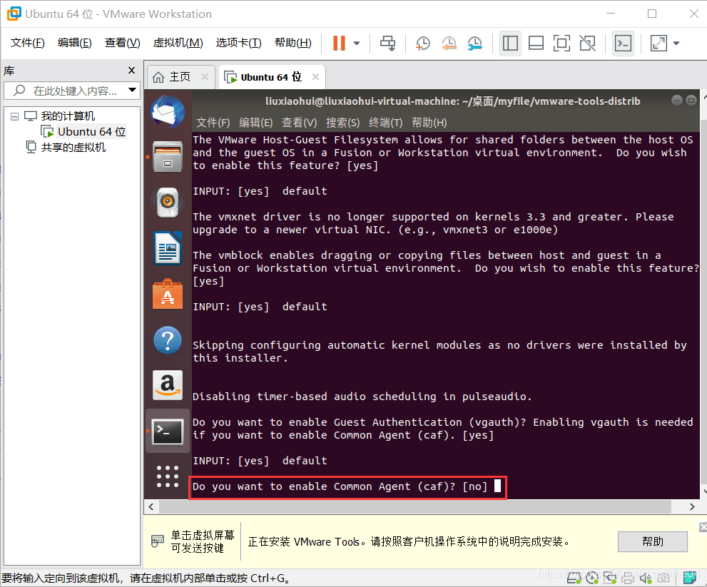This screenshot has height=587, width=707.
Task: Open the 虚拟机(M) menu
Action: 178,43
